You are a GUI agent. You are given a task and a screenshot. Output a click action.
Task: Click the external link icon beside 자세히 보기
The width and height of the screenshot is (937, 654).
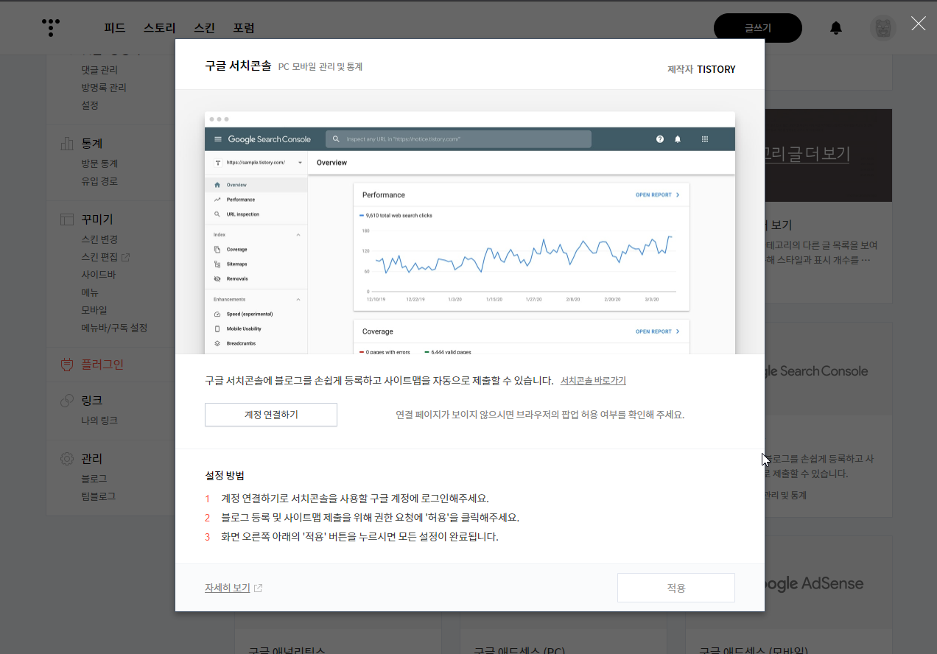pos(258,588)
